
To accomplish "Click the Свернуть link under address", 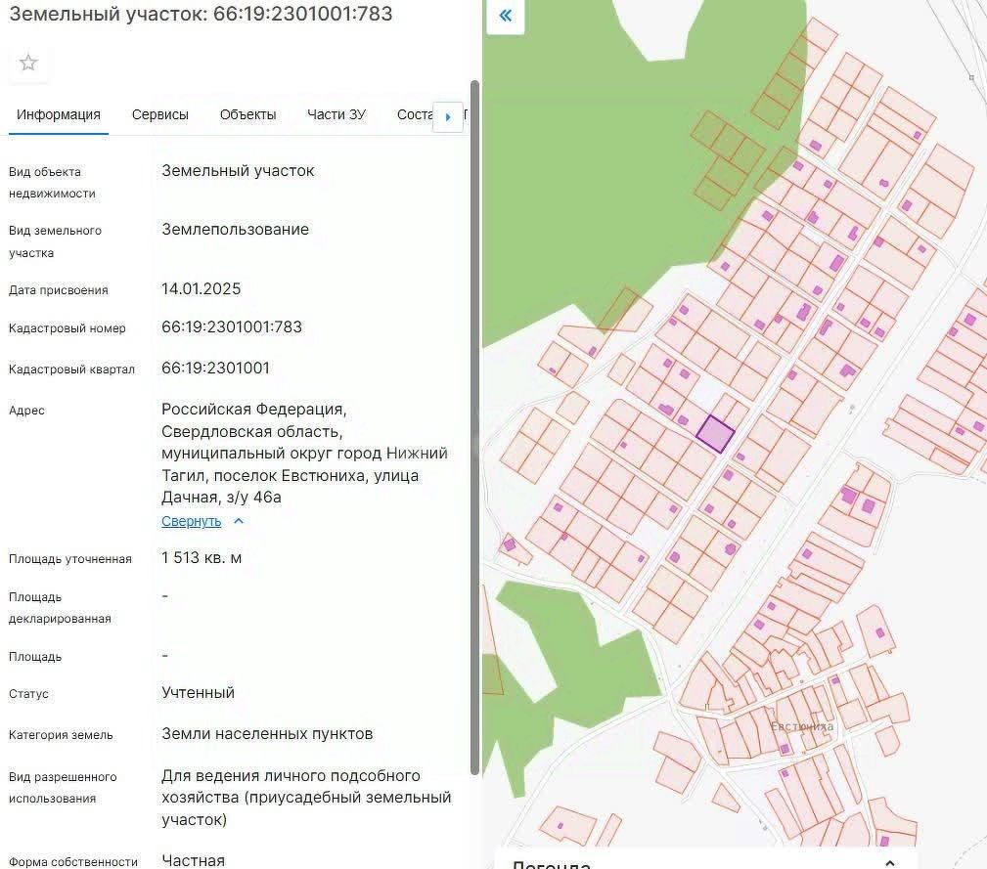I will coord(192,521).
